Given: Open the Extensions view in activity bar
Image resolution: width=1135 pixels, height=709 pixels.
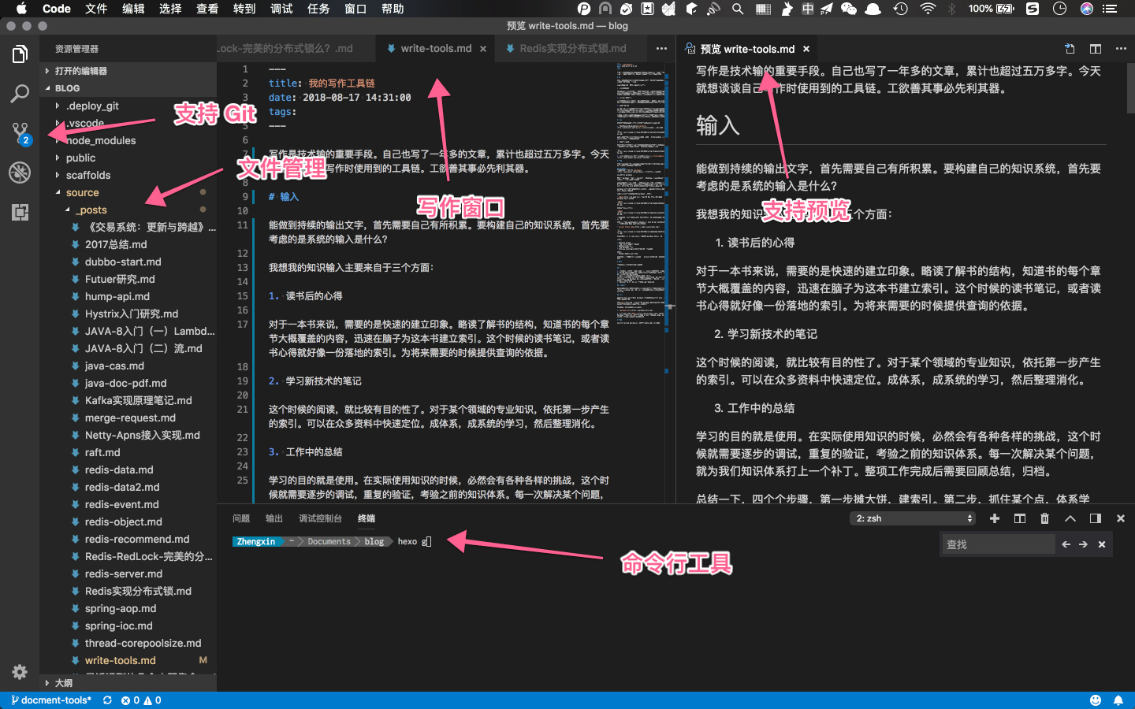Looking at the screenshot, I should tap(20, 211).
